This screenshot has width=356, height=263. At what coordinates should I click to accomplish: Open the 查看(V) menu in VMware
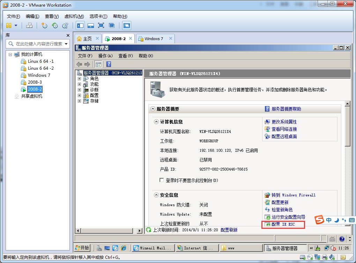[x=52, y=16]
